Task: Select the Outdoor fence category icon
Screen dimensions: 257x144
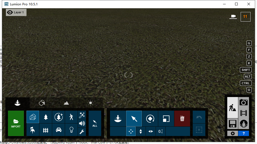Action: pyautogui.click(x=46, y=130)
